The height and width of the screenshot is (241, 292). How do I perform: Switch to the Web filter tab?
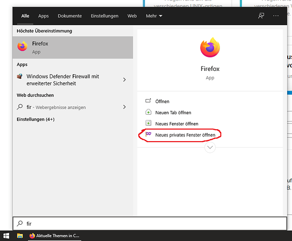click(132, 16)
